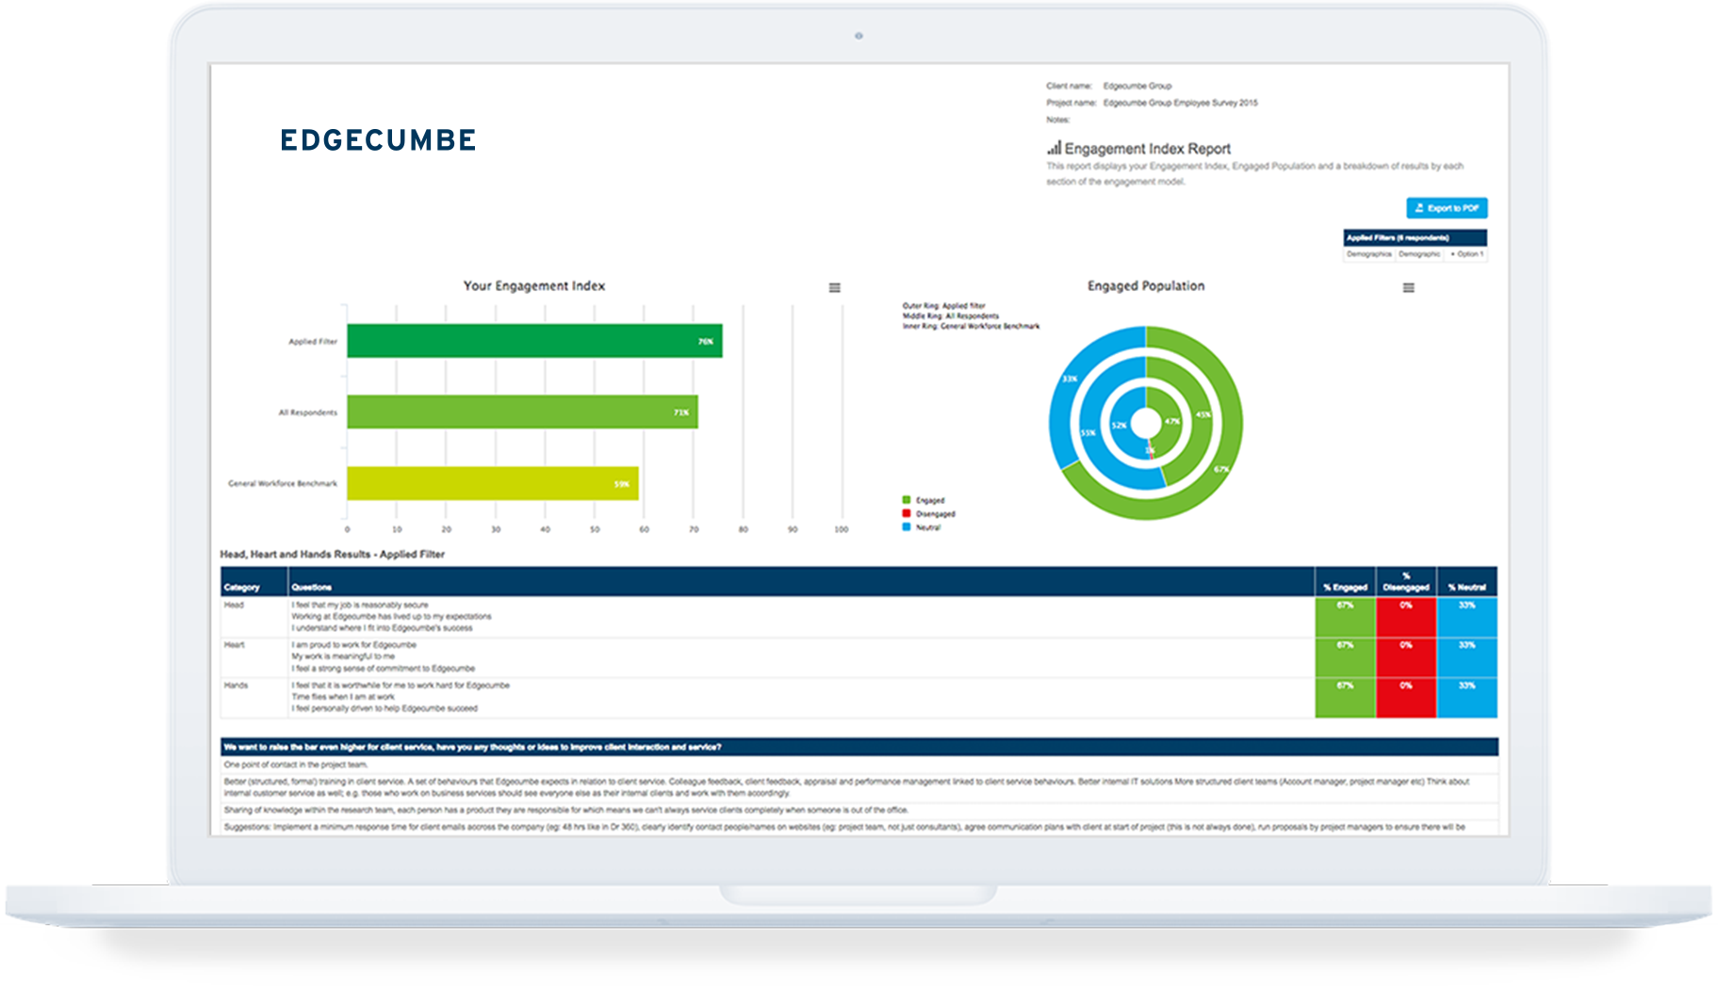Click the Applied Filters header bar

click(x=1415, y=237)
